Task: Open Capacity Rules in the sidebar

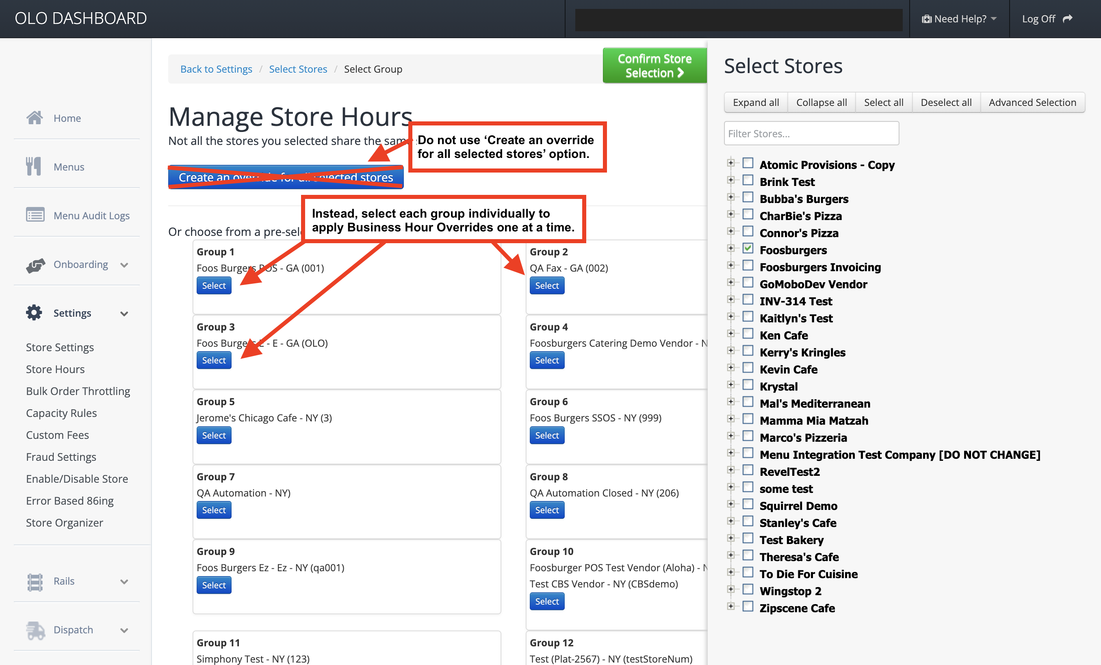Action: coord(61,412)
